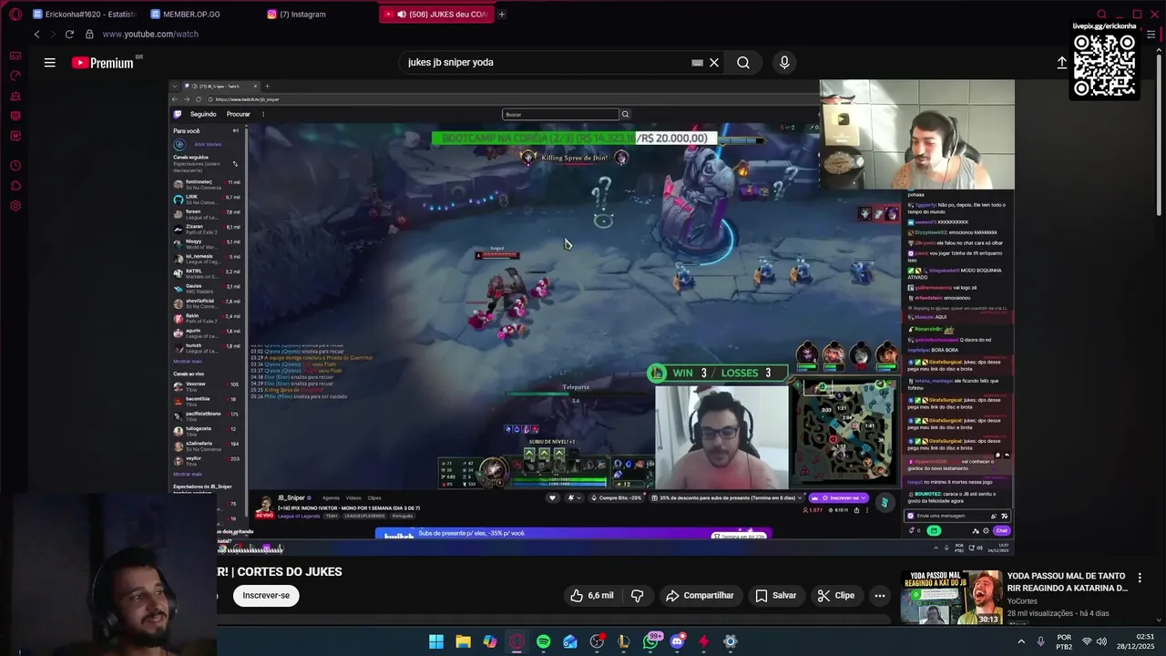Viewport: 1166px width, 656px height.
Task: Open Opera easy setup panel
Action: [1151, 35]
